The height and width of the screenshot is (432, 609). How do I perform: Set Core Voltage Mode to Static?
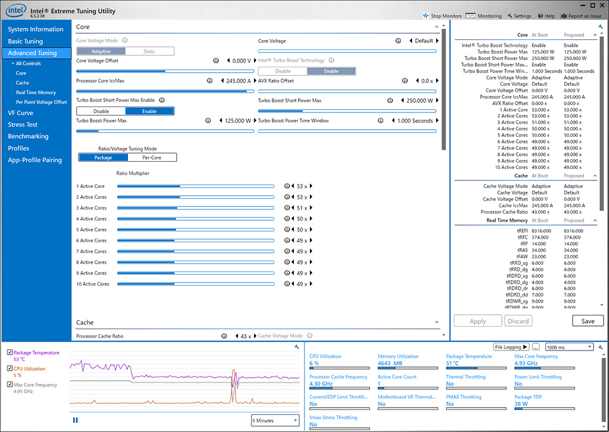pyautogui.click(x=149, y=51)
